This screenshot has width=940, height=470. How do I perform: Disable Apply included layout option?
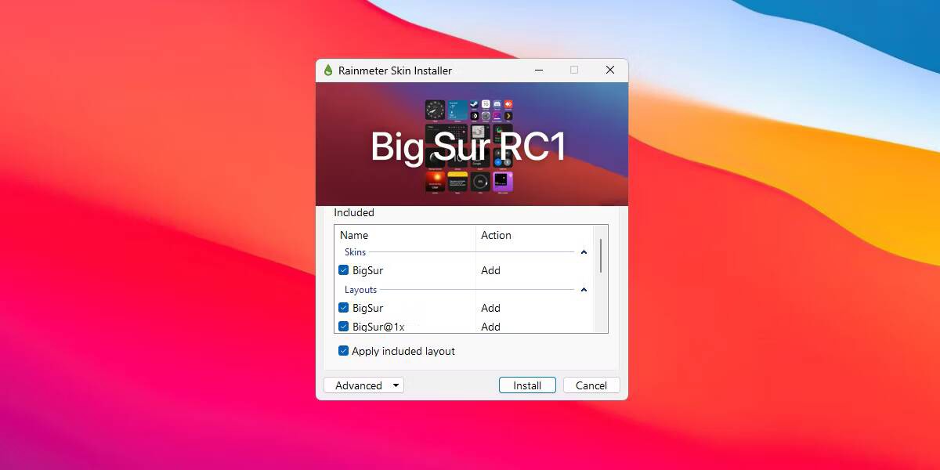pos(343,351)
